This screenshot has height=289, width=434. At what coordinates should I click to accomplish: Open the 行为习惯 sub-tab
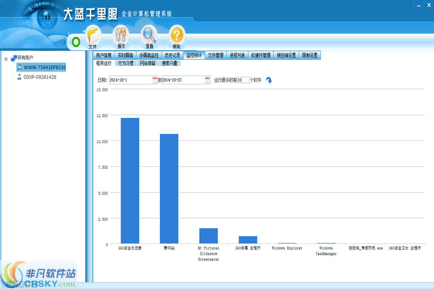(126, 63)
